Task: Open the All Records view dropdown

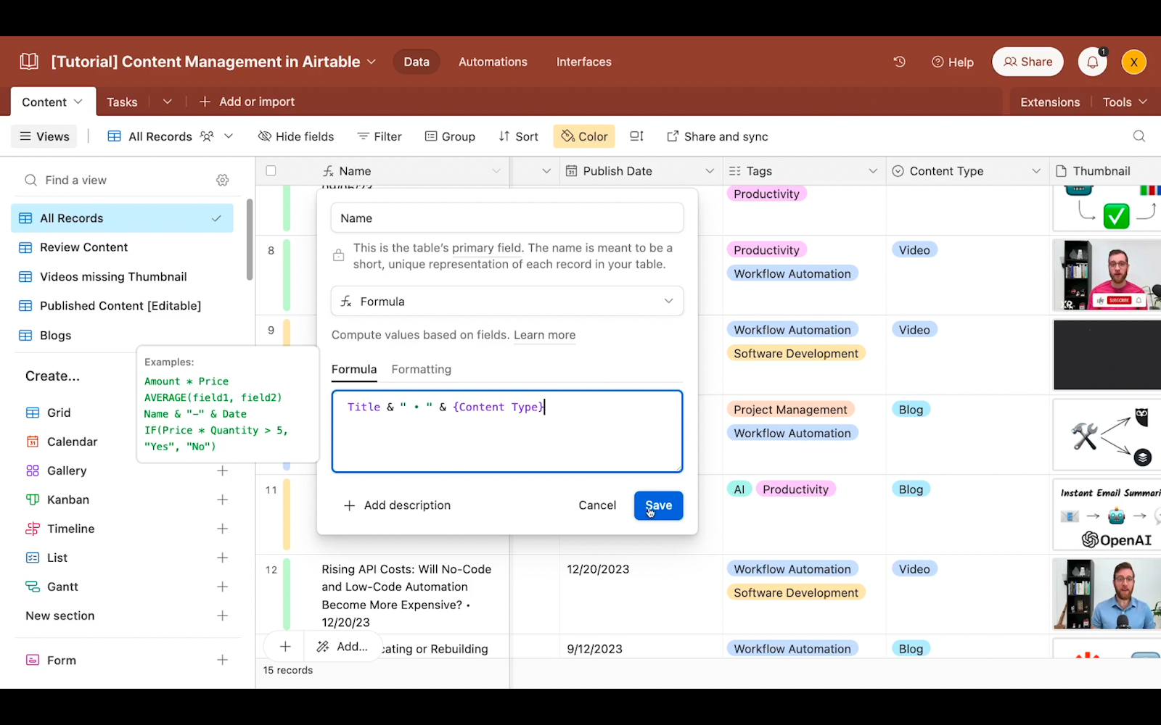Action: 229,136
